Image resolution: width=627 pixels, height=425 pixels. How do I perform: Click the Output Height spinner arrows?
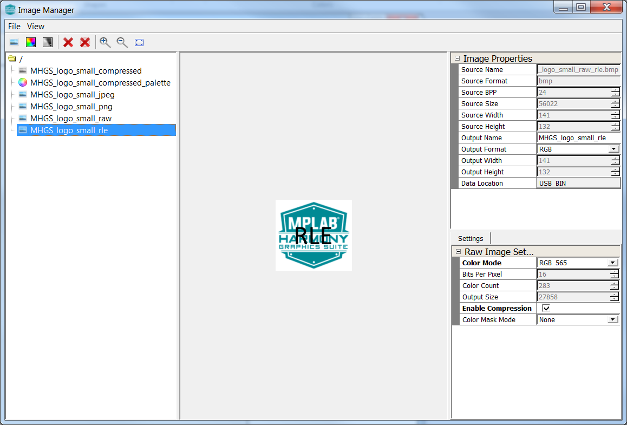click(615, 172)
